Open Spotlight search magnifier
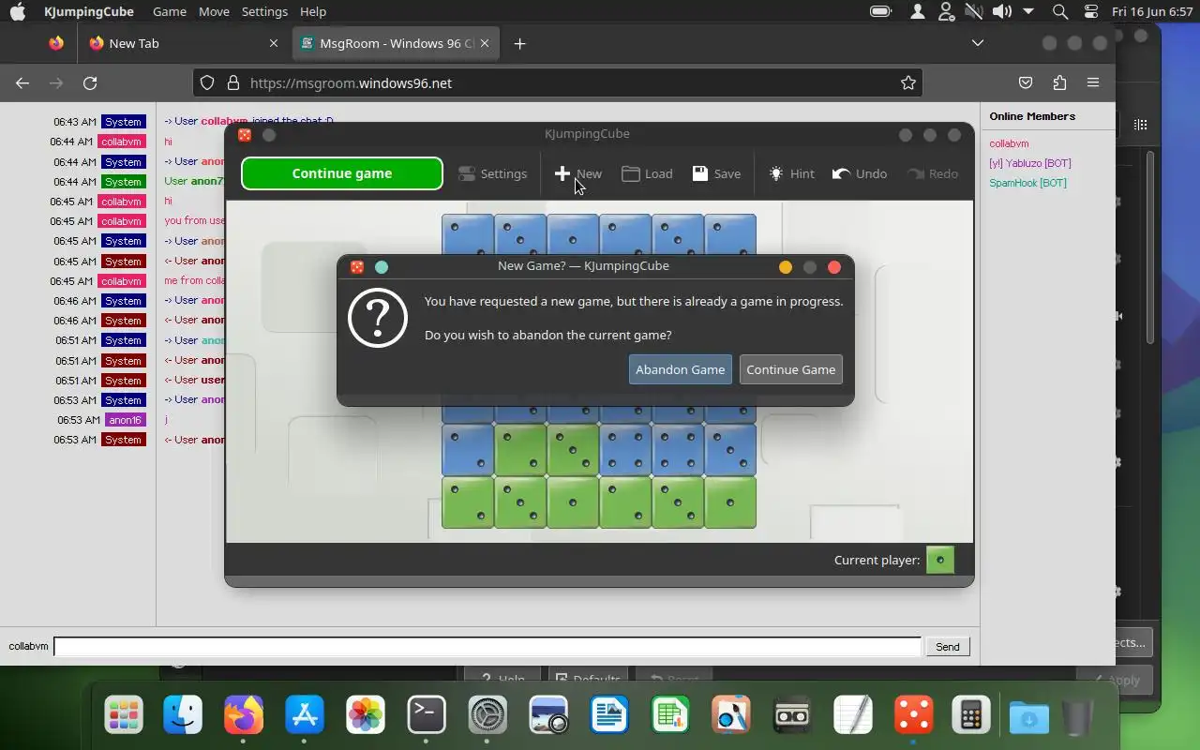1200x750 pixels. [1060, 11]
